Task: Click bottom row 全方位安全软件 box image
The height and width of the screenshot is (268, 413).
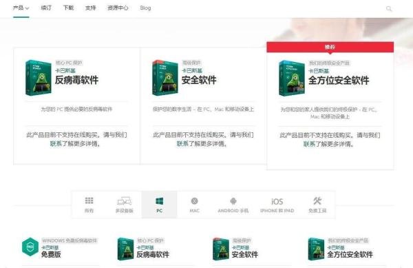Action: tap(317, 249)
